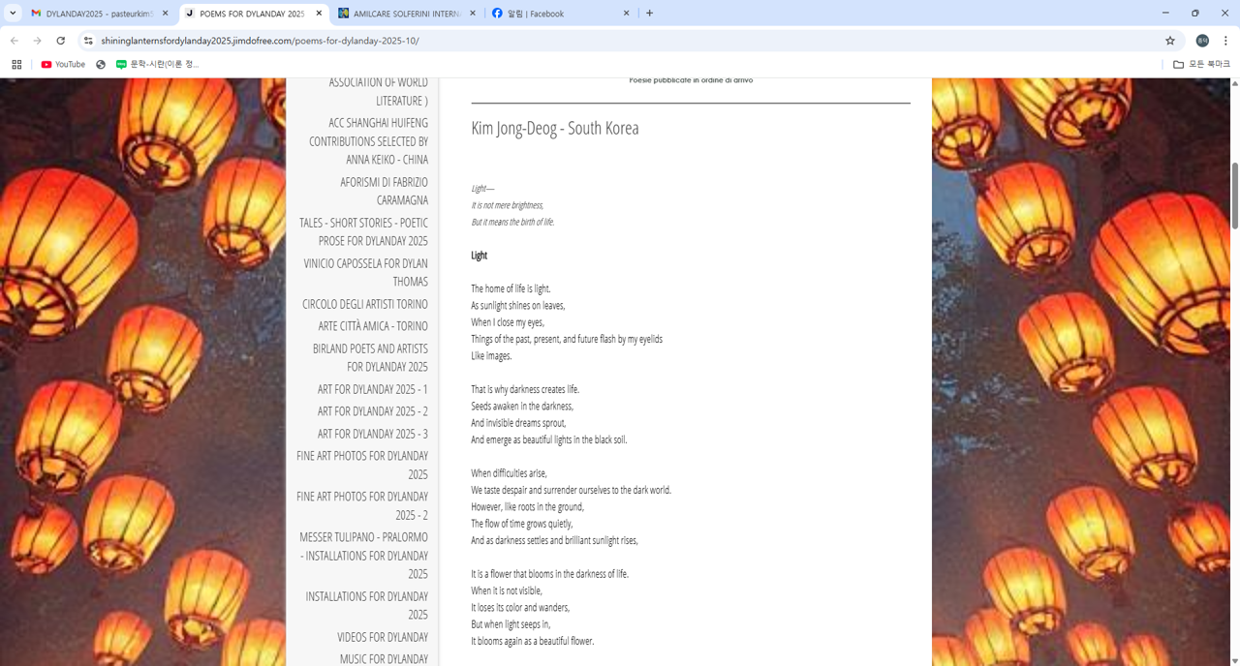Click 'It blooms again as a beautiful flower.'

tap(533, 641)
